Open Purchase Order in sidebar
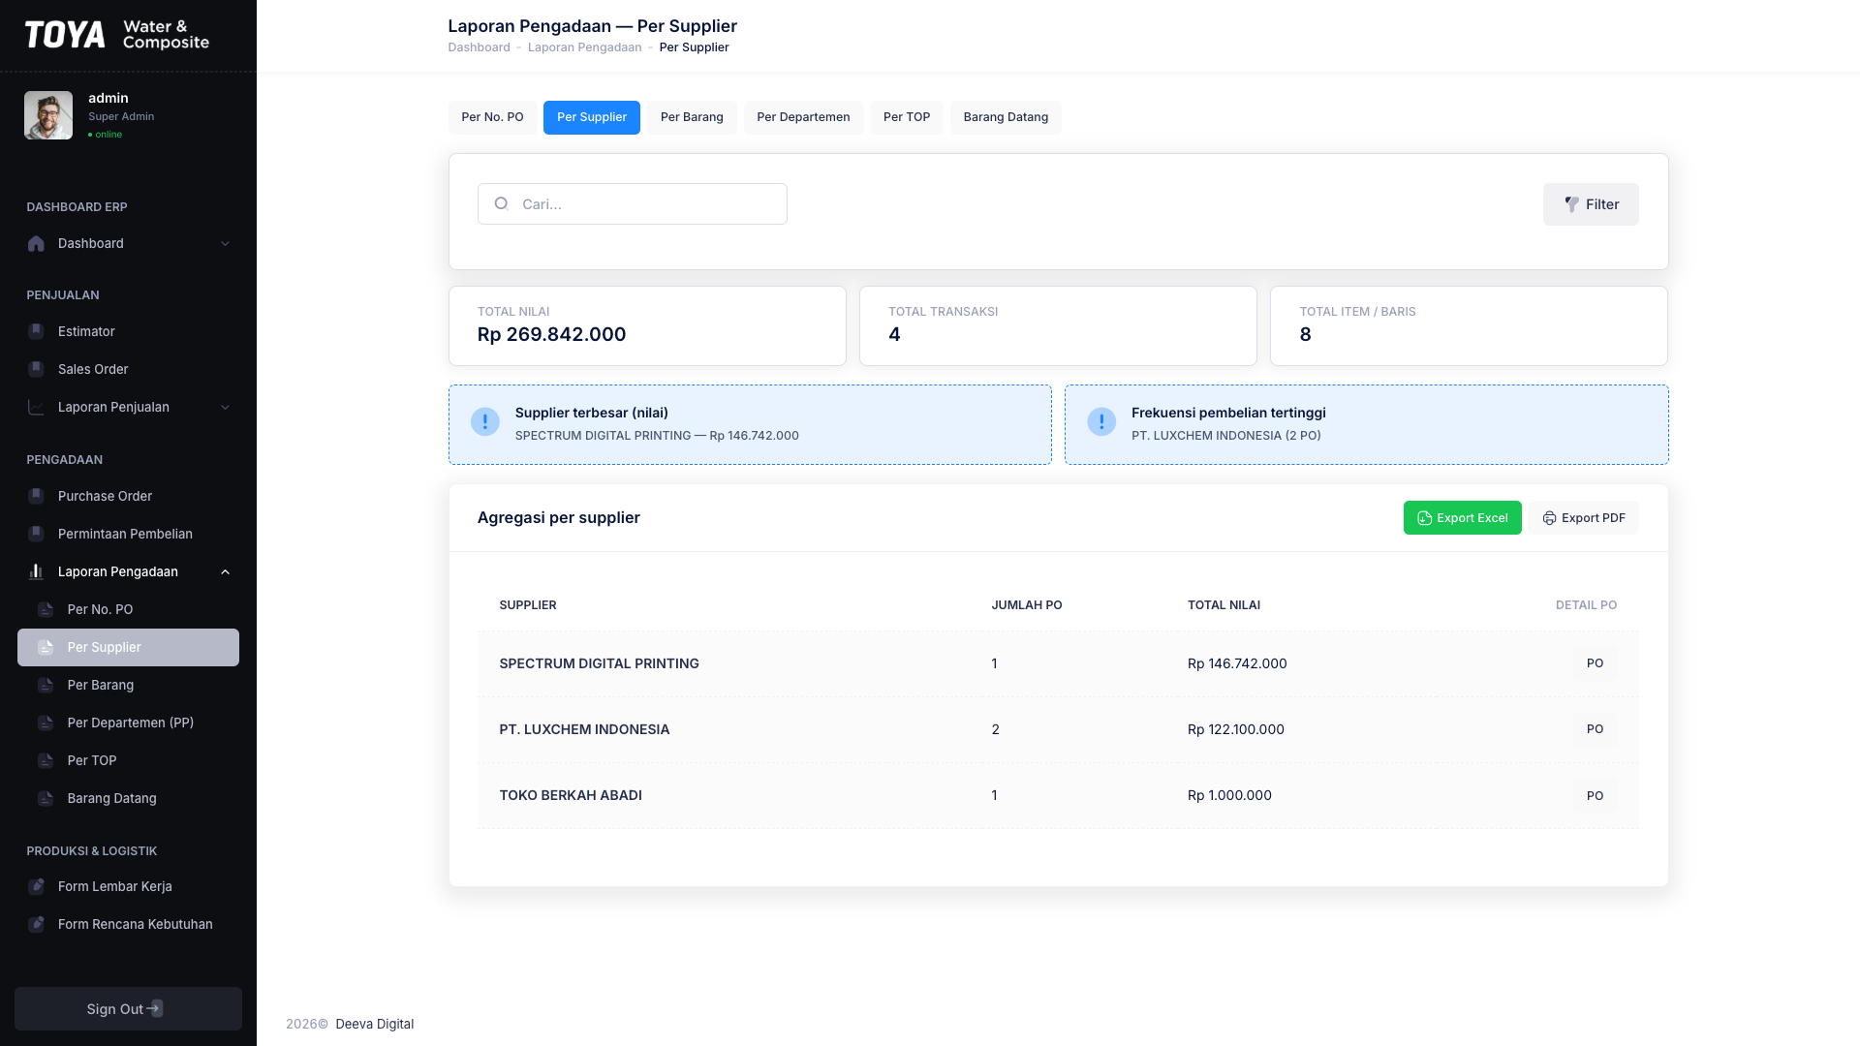Image resolution: width=1860 pixels, height=1046 pixels. pyautogui.click(x=128, y=496)
